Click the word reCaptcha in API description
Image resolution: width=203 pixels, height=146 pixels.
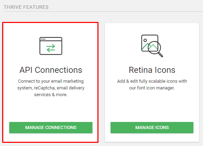coord(44,88)
